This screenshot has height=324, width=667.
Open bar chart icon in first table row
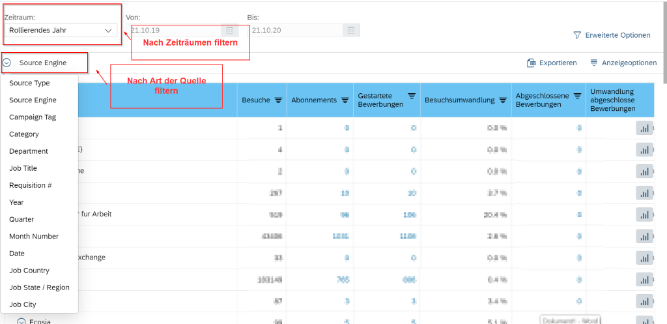(644, 128)
